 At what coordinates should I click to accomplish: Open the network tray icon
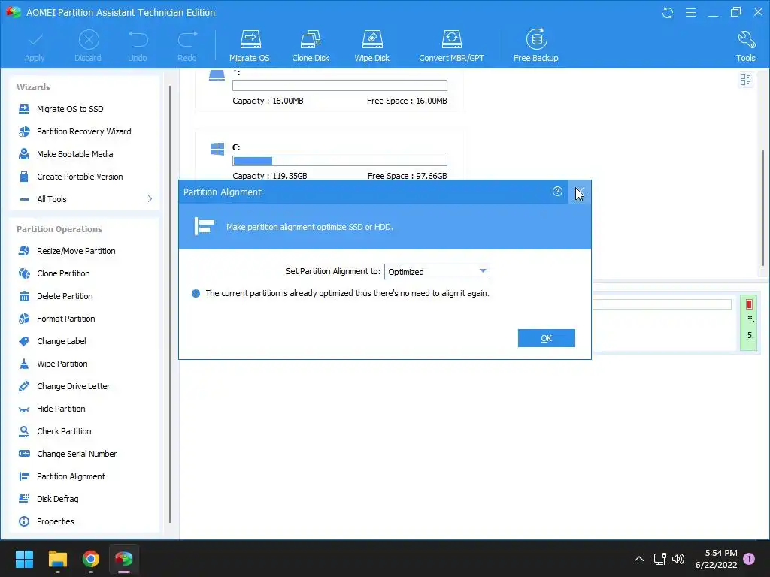[659, 559]
